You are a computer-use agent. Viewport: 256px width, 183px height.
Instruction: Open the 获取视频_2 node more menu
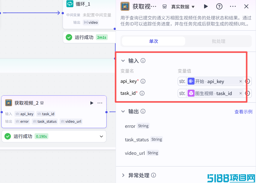point(100,103)
